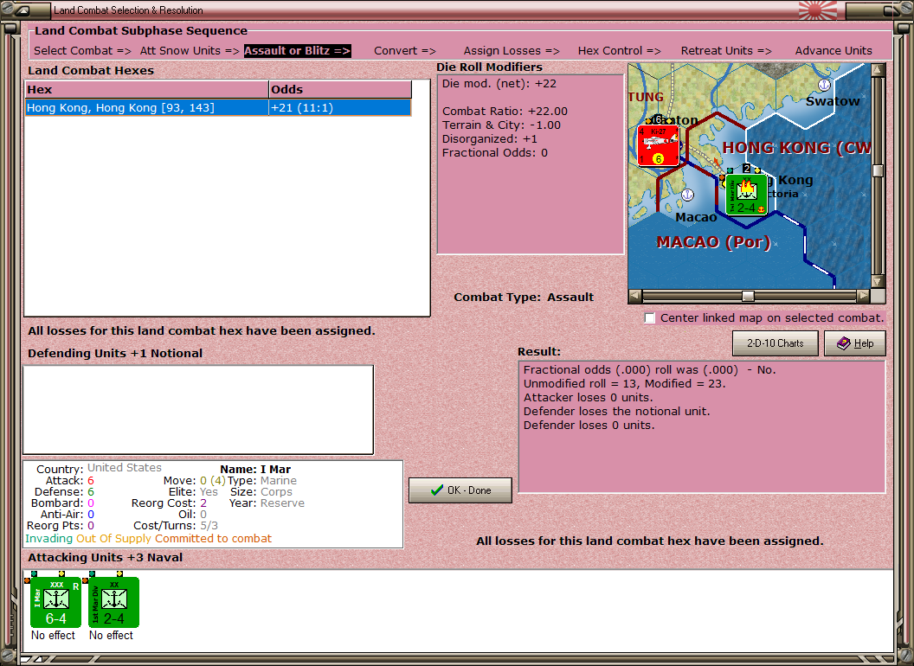Confirm with OK - Done button
Screen dimensions: 914x666
(x=460, y=490)
